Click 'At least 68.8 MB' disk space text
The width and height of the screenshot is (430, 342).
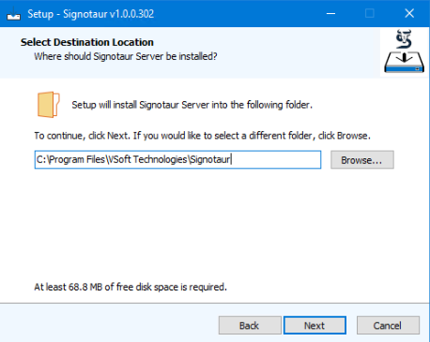[131, 287]
